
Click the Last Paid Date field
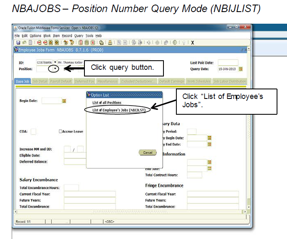228,62
